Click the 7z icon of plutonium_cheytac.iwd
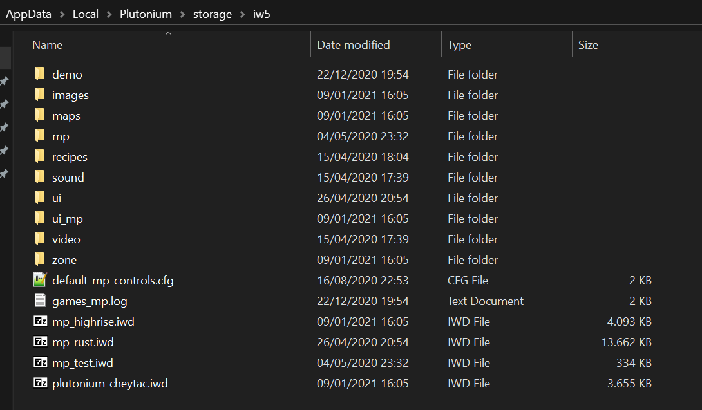This screenshot has height=410, width=702. [x=41, y=383]
